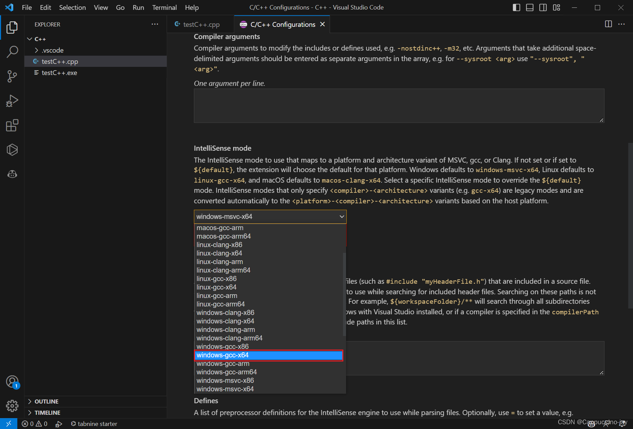Open the Manage gear icon

(x=12, y=406)
